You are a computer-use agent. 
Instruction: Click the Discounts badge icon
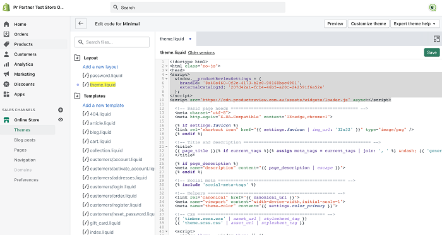(x=6, y=84)
